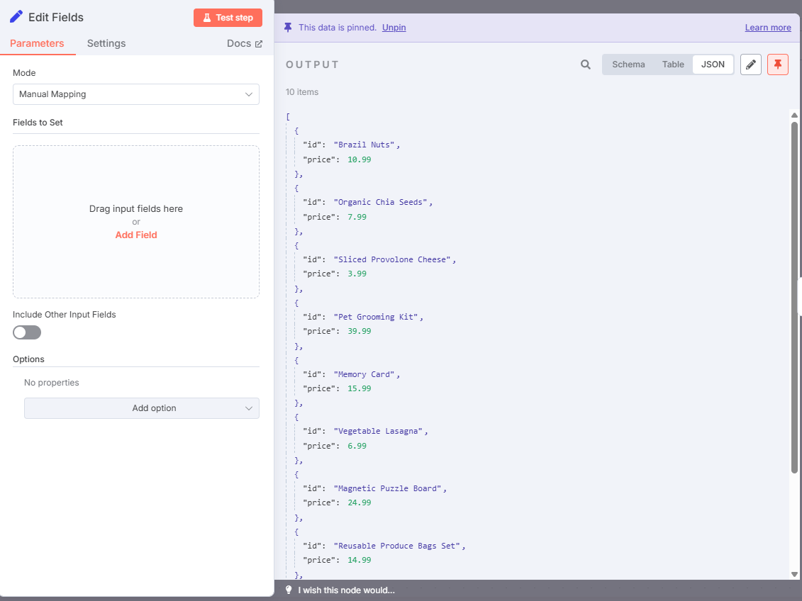Select the price value 15.99
Image resolution: width=802 pixels, height=601 pixels.
point(359,388)
